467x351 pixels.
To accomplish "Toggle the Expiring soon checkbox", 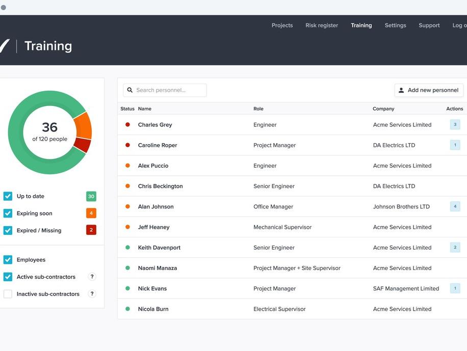I will pos(8,213).
